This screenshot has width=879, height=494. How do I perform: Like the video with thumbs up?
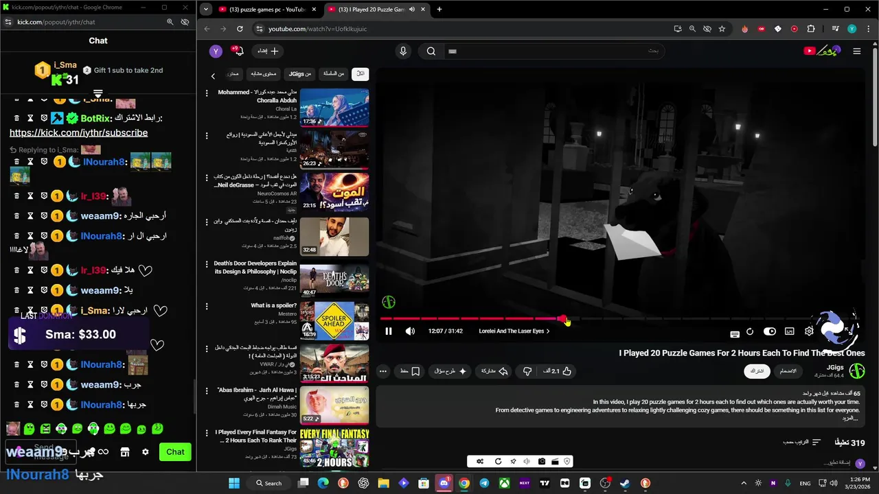(558, 371)
